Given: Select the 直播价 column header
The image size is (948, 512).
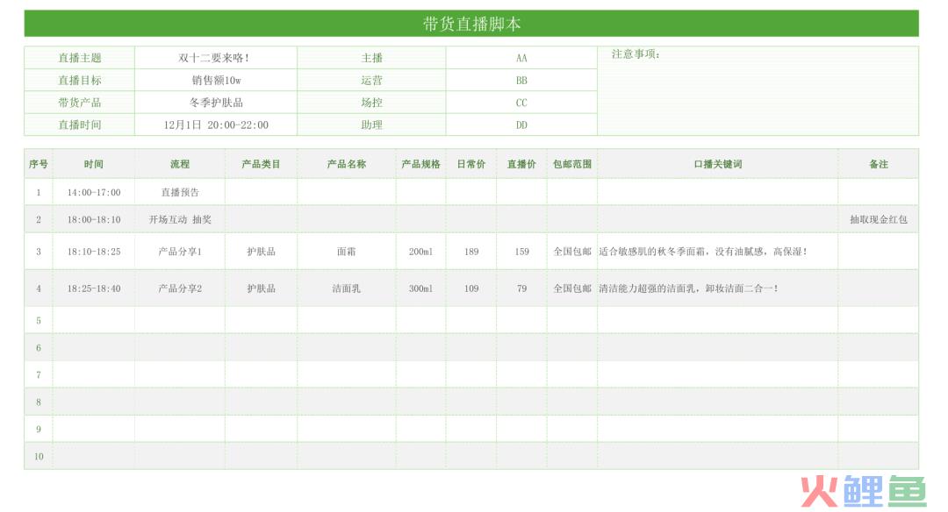Looking at the screenshot, I should (521, 164).
